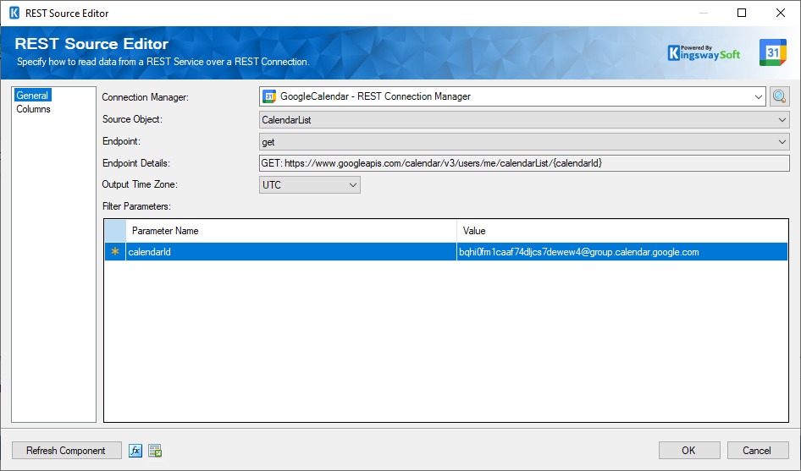Click the Connection Manager label
This screenshot has width=801, height=471.
point(145,97)
